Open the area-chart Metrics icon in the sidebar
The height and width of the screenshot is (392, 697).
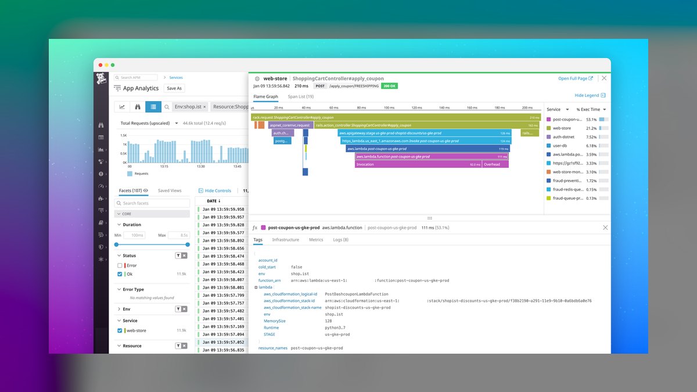click(101, 149)
